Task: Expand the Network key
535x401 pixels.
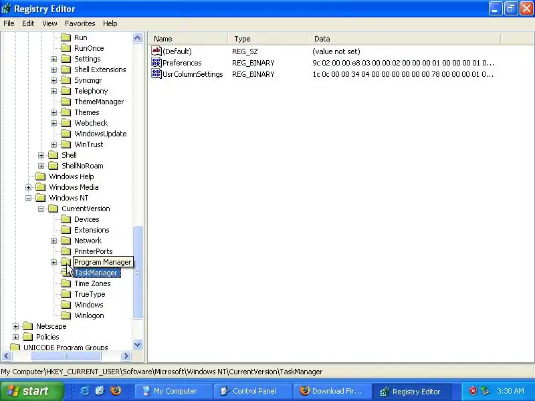Action: tap(54, 241)
